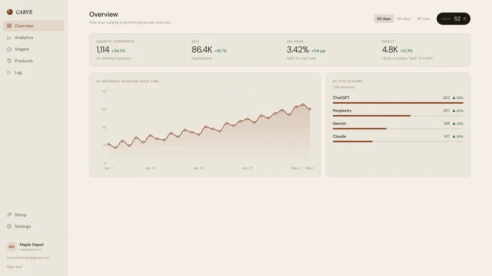492x276 pixels.
Task: Click the Sign out link
Action: click(x=14, y=267)
